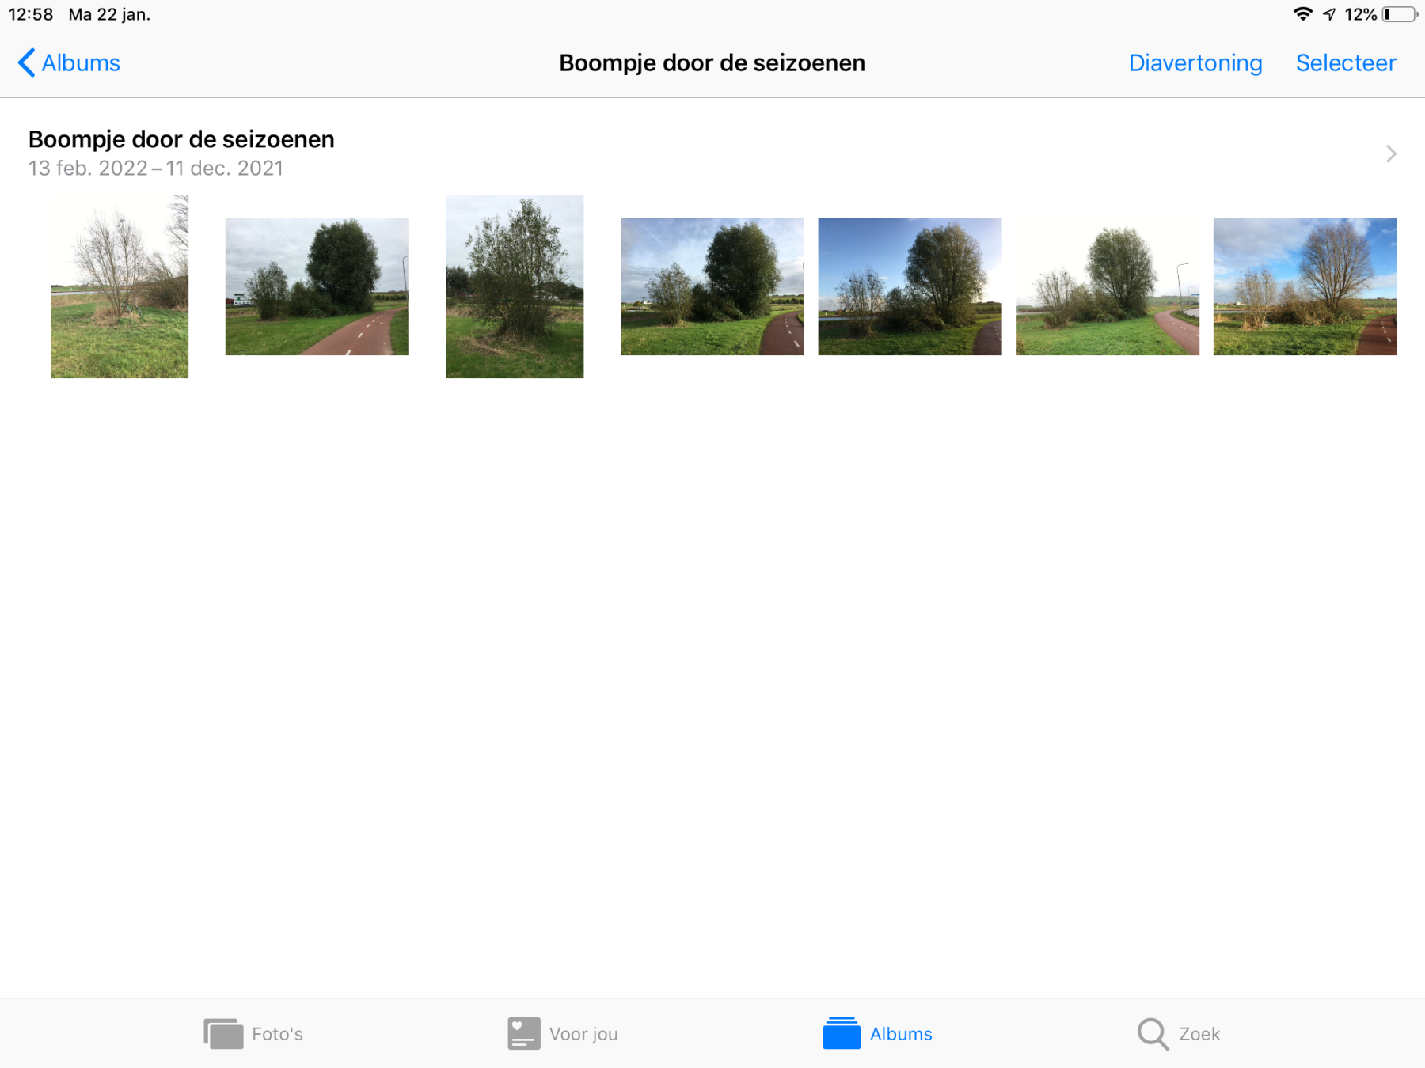Screen dimensions: 1425x1068
Task: Tap the 12:58 clock in status bar
Action: [x=31, y=14]
